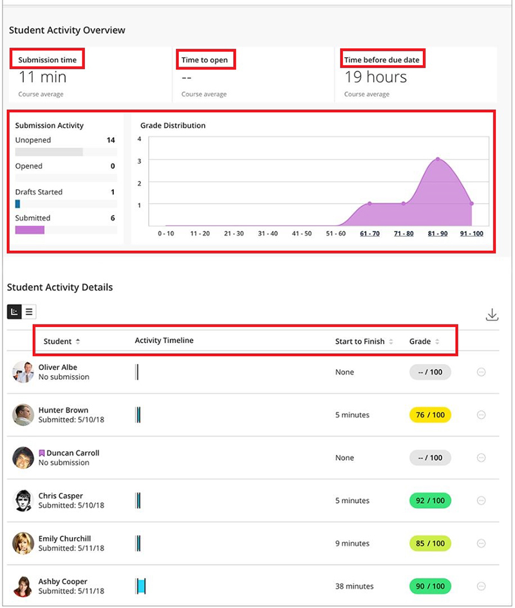Click the download report icon
This screenshot has height=608, width=515.
pyautogui.click(x=492, y=315)
